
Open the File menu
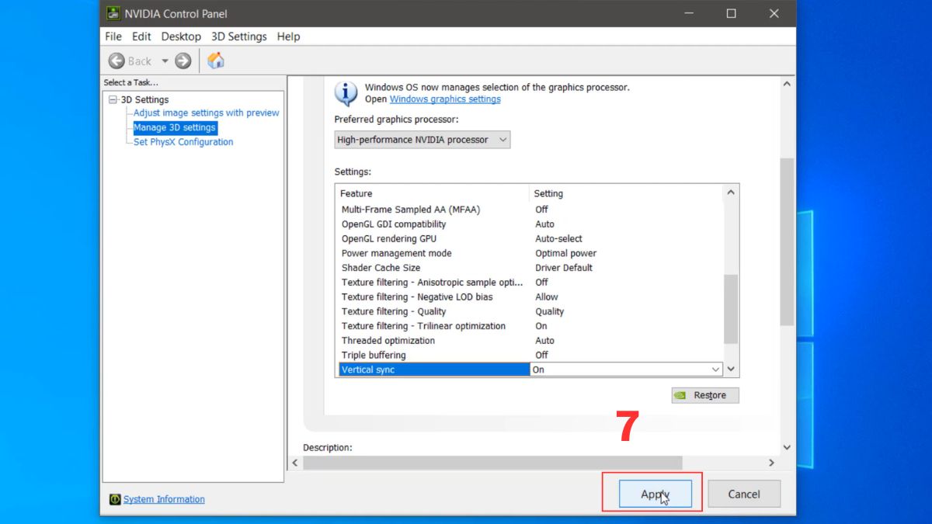pyautogui.click(x=113, y=36)
